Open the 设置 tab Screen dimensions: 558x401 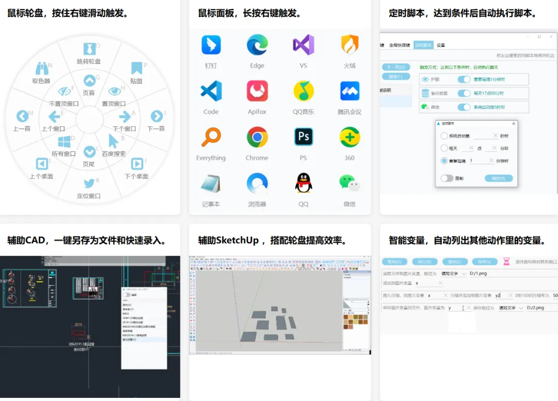(441, 45)
